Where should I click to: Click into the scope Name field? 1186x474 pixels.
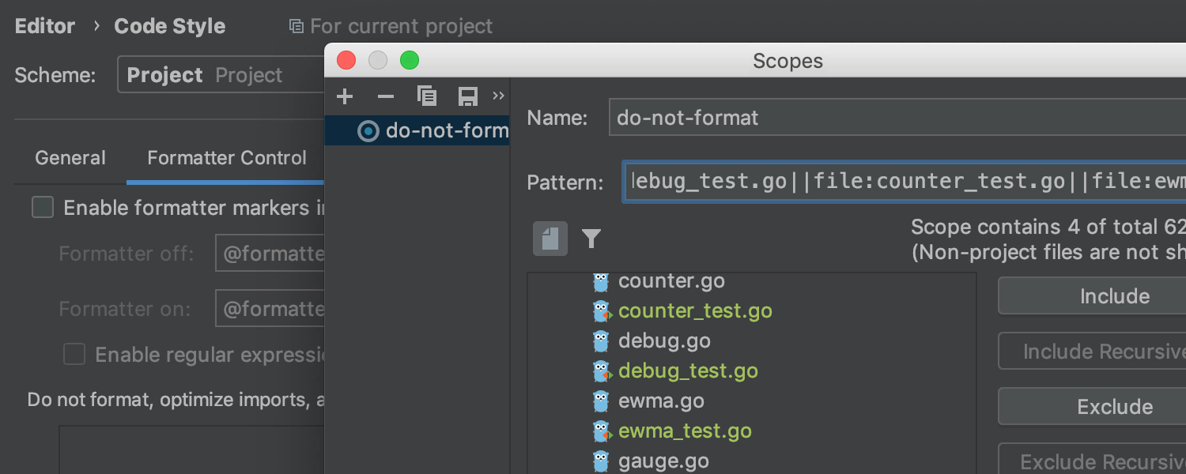point(893,118)
